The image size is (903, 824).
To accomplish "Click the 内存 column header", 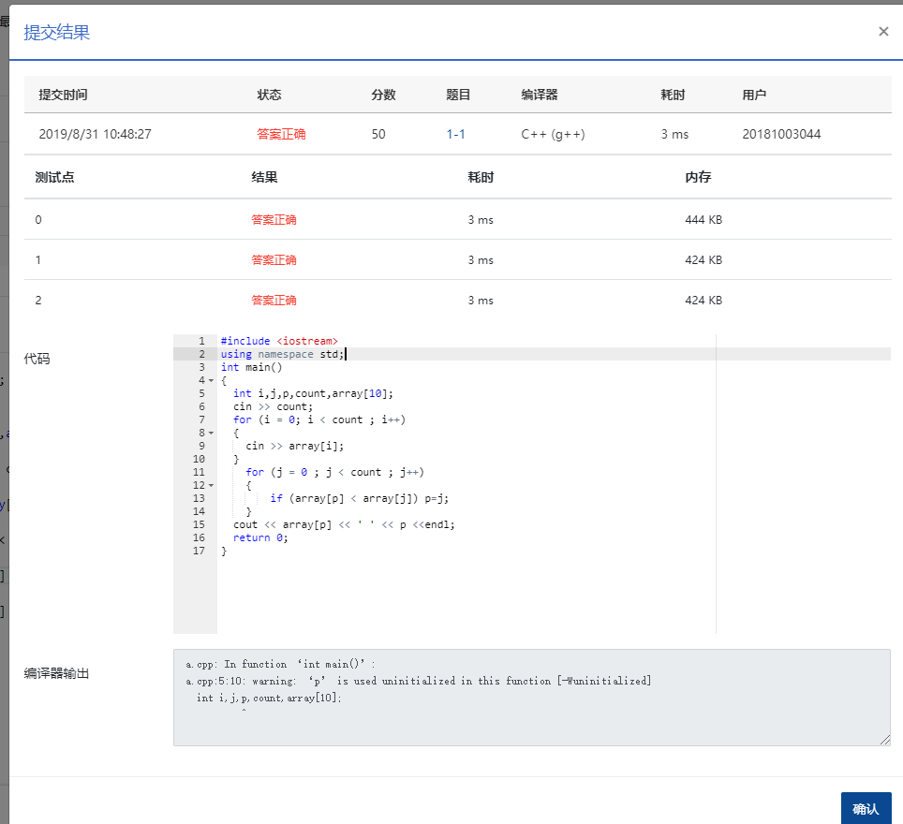I will 698,177.
